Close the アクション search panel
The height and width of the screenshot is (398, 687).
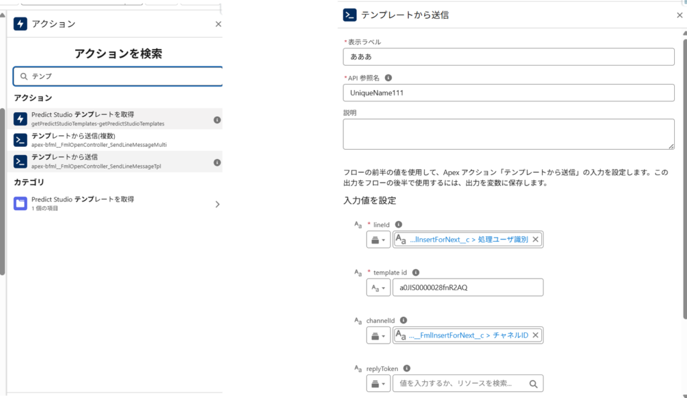click(218, 24)
